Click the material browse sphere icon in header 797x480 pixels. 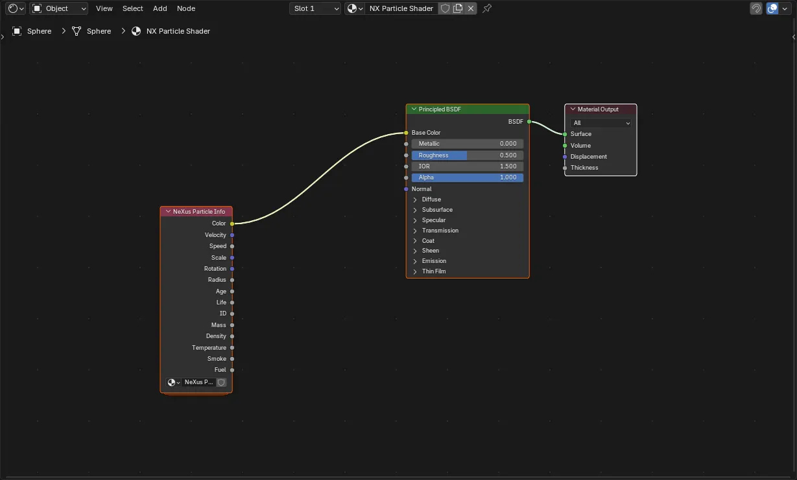[x=355, y=8]
